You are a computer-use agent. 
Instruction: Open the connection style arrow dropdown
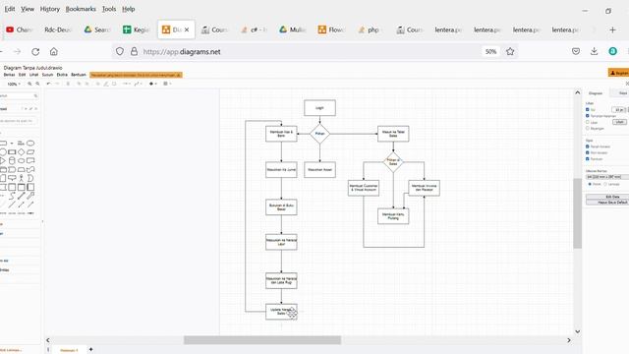click(127, 84)
